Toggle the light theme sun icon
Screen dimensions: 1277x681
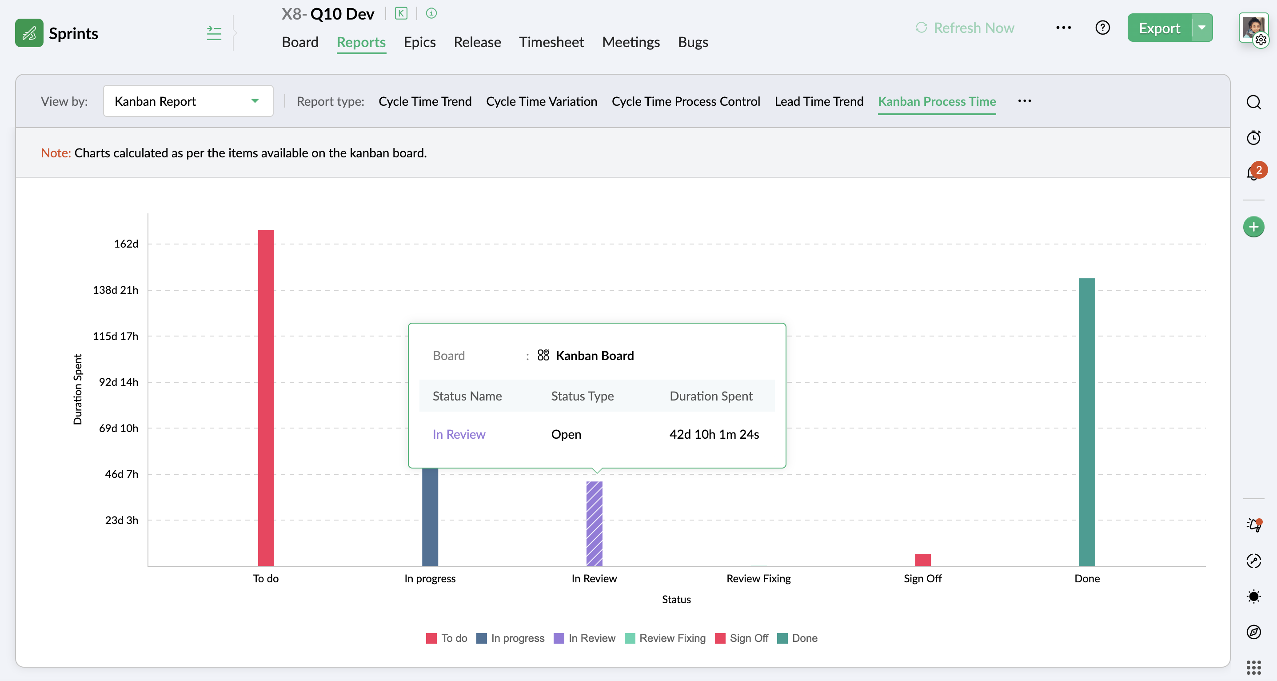point(1253,596)
